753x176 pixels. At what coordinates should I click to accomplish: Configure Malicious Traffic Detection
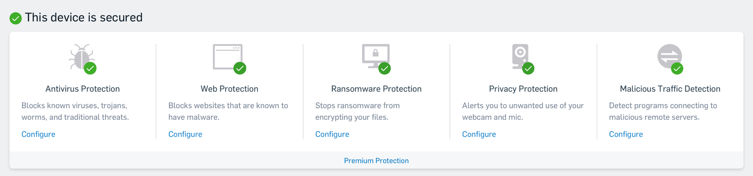pyautogui.click(x=626, y=134)
